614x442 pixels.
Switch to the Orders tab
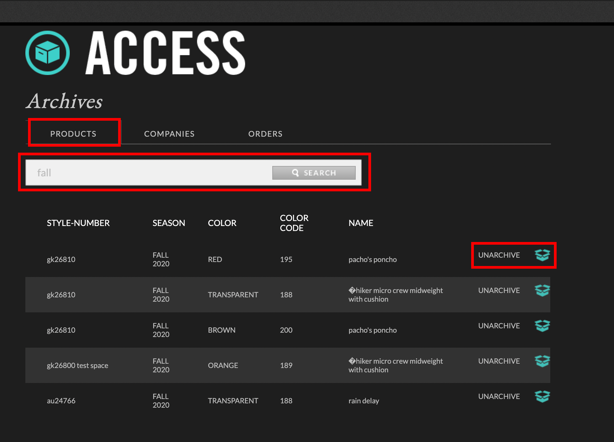coord(265,134)
